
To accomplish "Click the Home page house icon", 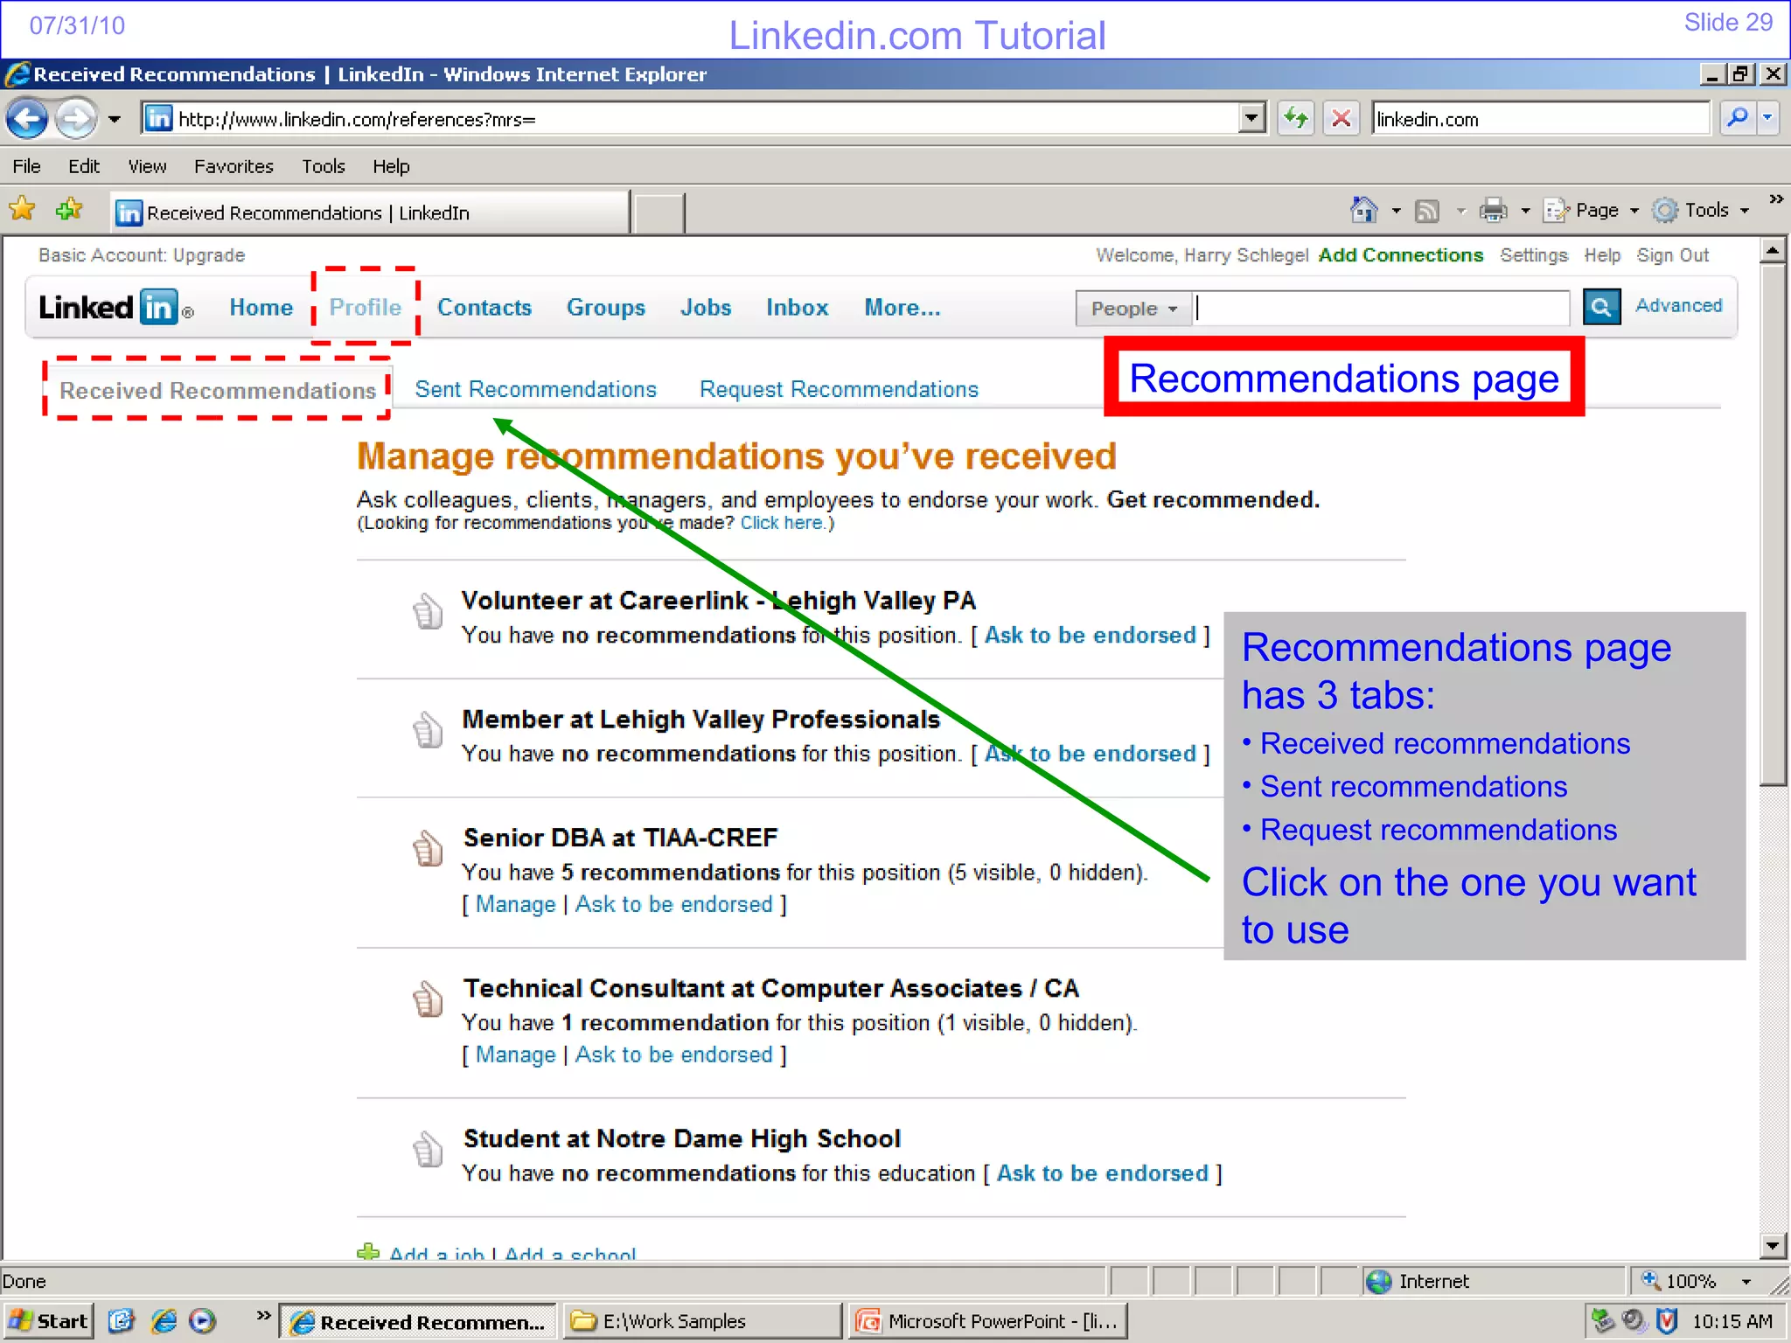I will (x=1363, y=210).
